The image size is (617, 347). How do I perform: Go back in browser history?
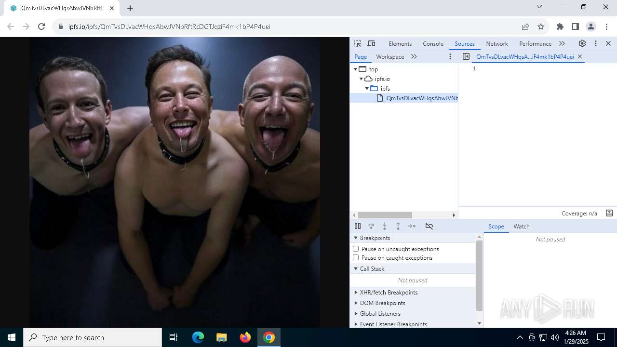[11, 27]
